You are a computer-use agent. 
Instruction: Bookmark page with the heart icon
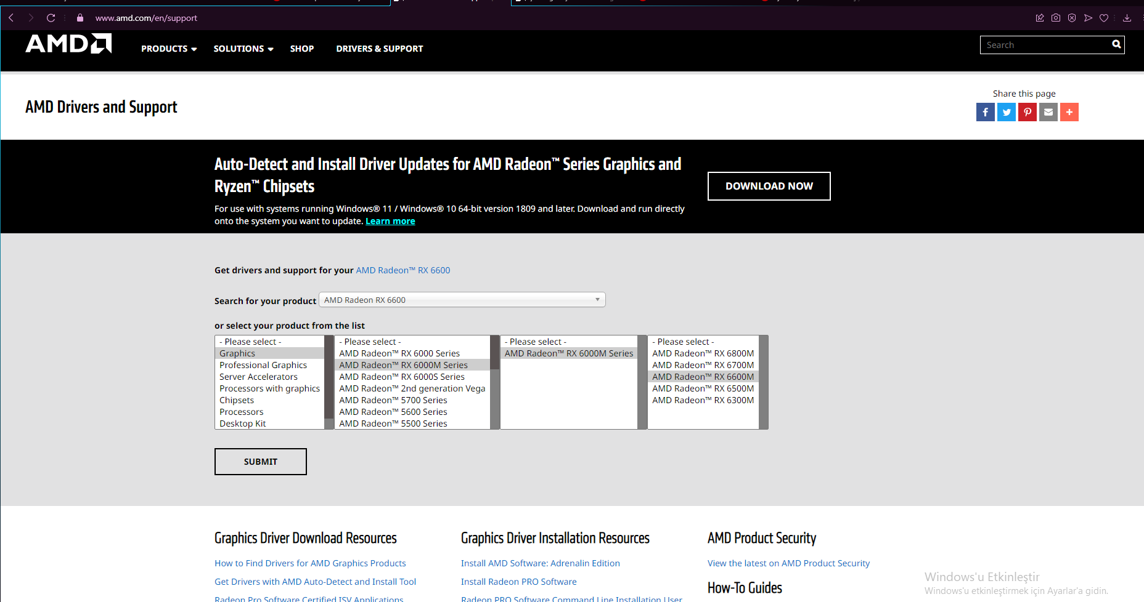point(1104,18)
